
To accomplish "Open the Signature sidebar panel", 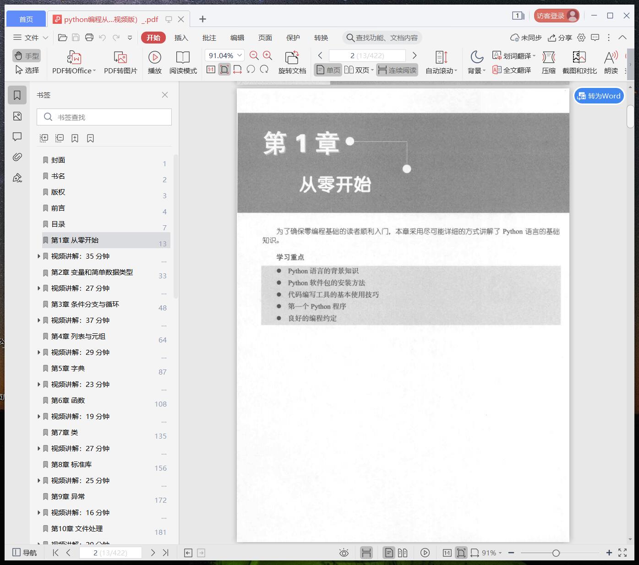I will click(17, 178).
